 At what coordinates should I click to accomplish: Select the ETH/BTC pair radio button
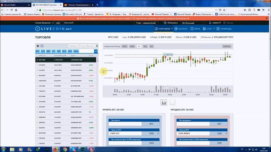tap(37, 65)
